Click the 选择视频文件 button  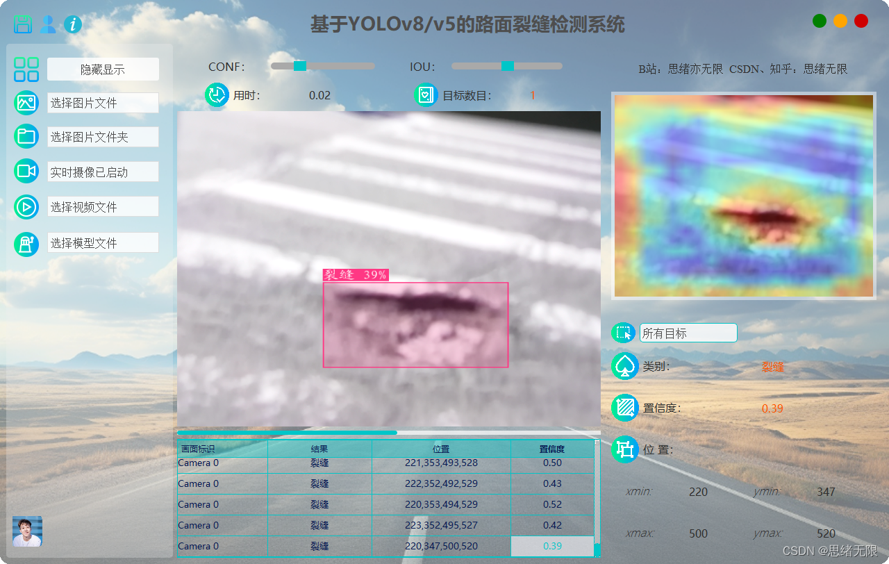103,206
